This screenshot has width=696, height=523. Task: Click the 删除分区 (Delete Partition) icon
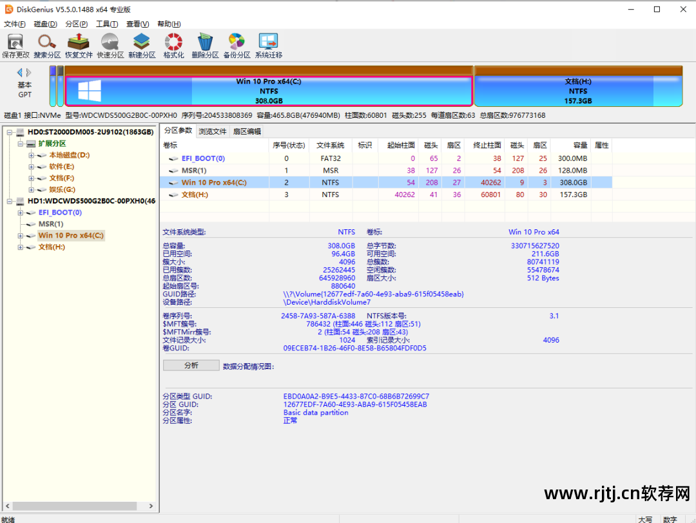click(204, 44)
